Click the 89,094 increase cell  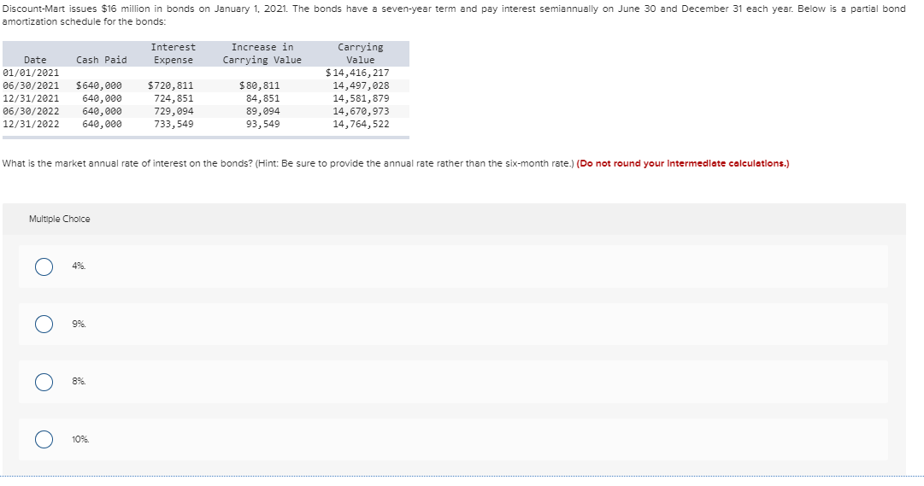tap(262, 111)
